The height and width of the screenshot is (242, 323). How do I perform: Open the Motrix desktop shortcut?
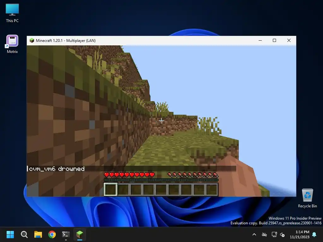[12, 44]
